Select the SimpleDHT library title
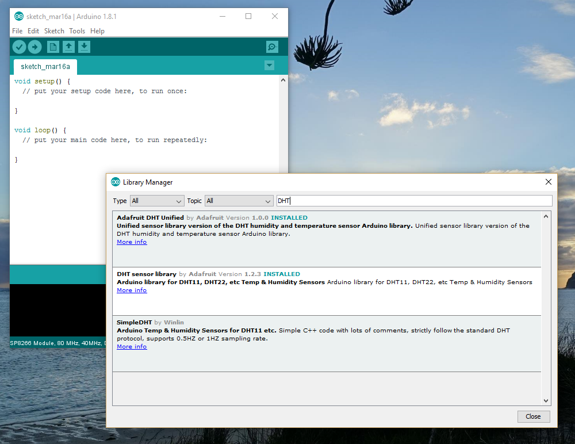This screenshot has width=575, height=444. 134,323
